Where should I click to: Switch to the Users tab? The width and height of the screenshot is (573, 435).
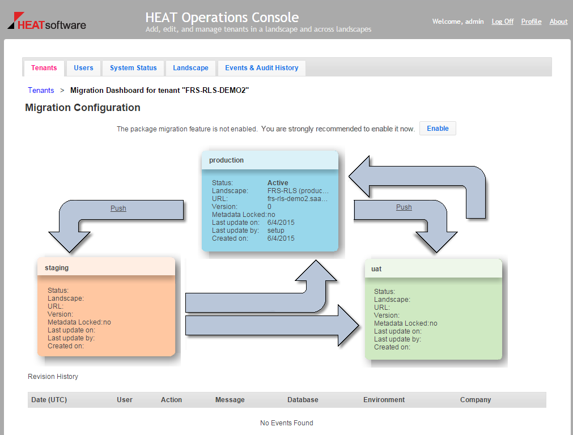click(x=83, y=68)
